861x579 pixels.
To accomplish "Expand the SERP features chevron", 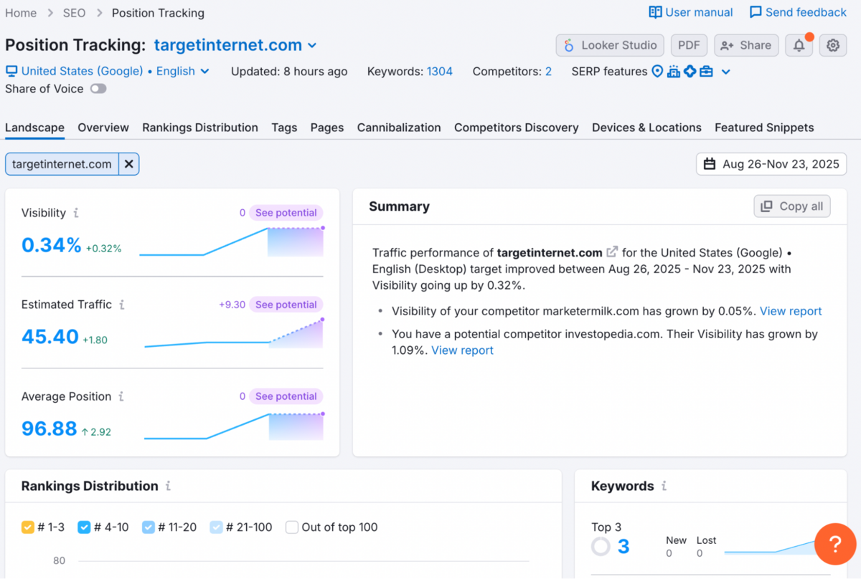I will [726, 72].
